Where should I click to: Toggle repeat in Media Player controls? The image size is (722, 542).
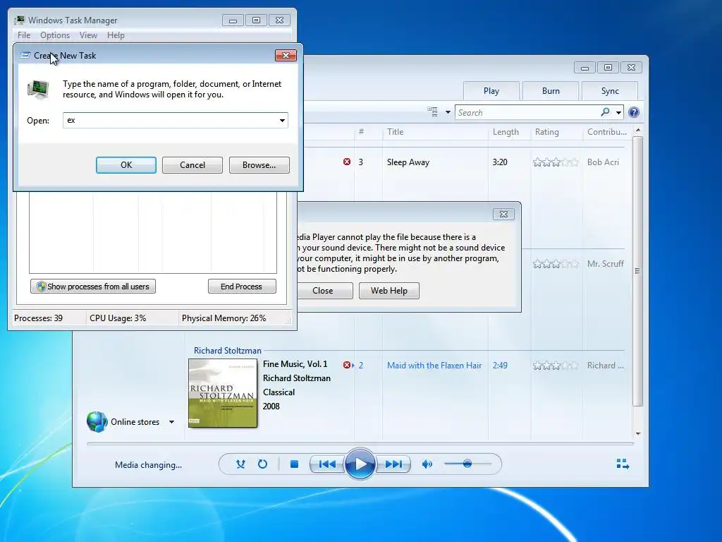click(x=262, y=464)
